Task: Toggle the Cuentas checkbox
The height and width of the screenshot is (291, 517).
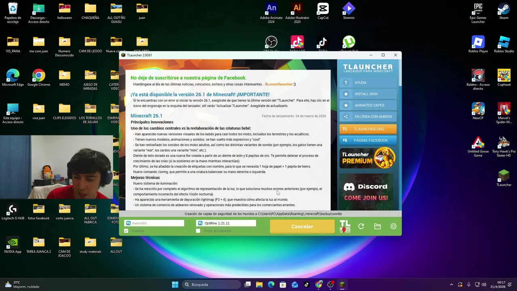Action: (x=126, y=231)
